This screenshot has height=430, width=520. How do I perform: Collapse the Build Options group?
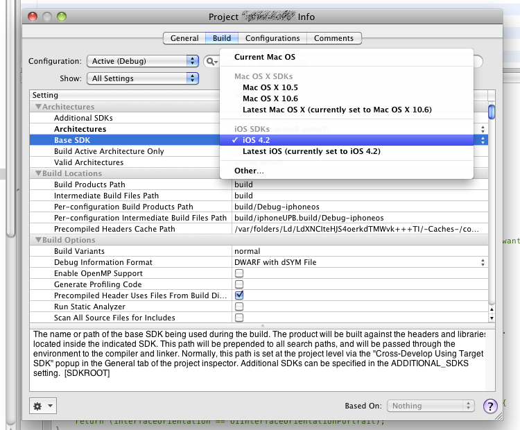point(38,240)
